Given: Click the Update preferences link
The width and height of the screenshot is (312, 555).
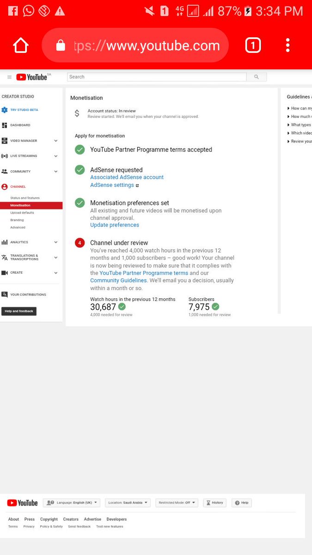Looking at the screenshot, I should click(x=115, y=225).
